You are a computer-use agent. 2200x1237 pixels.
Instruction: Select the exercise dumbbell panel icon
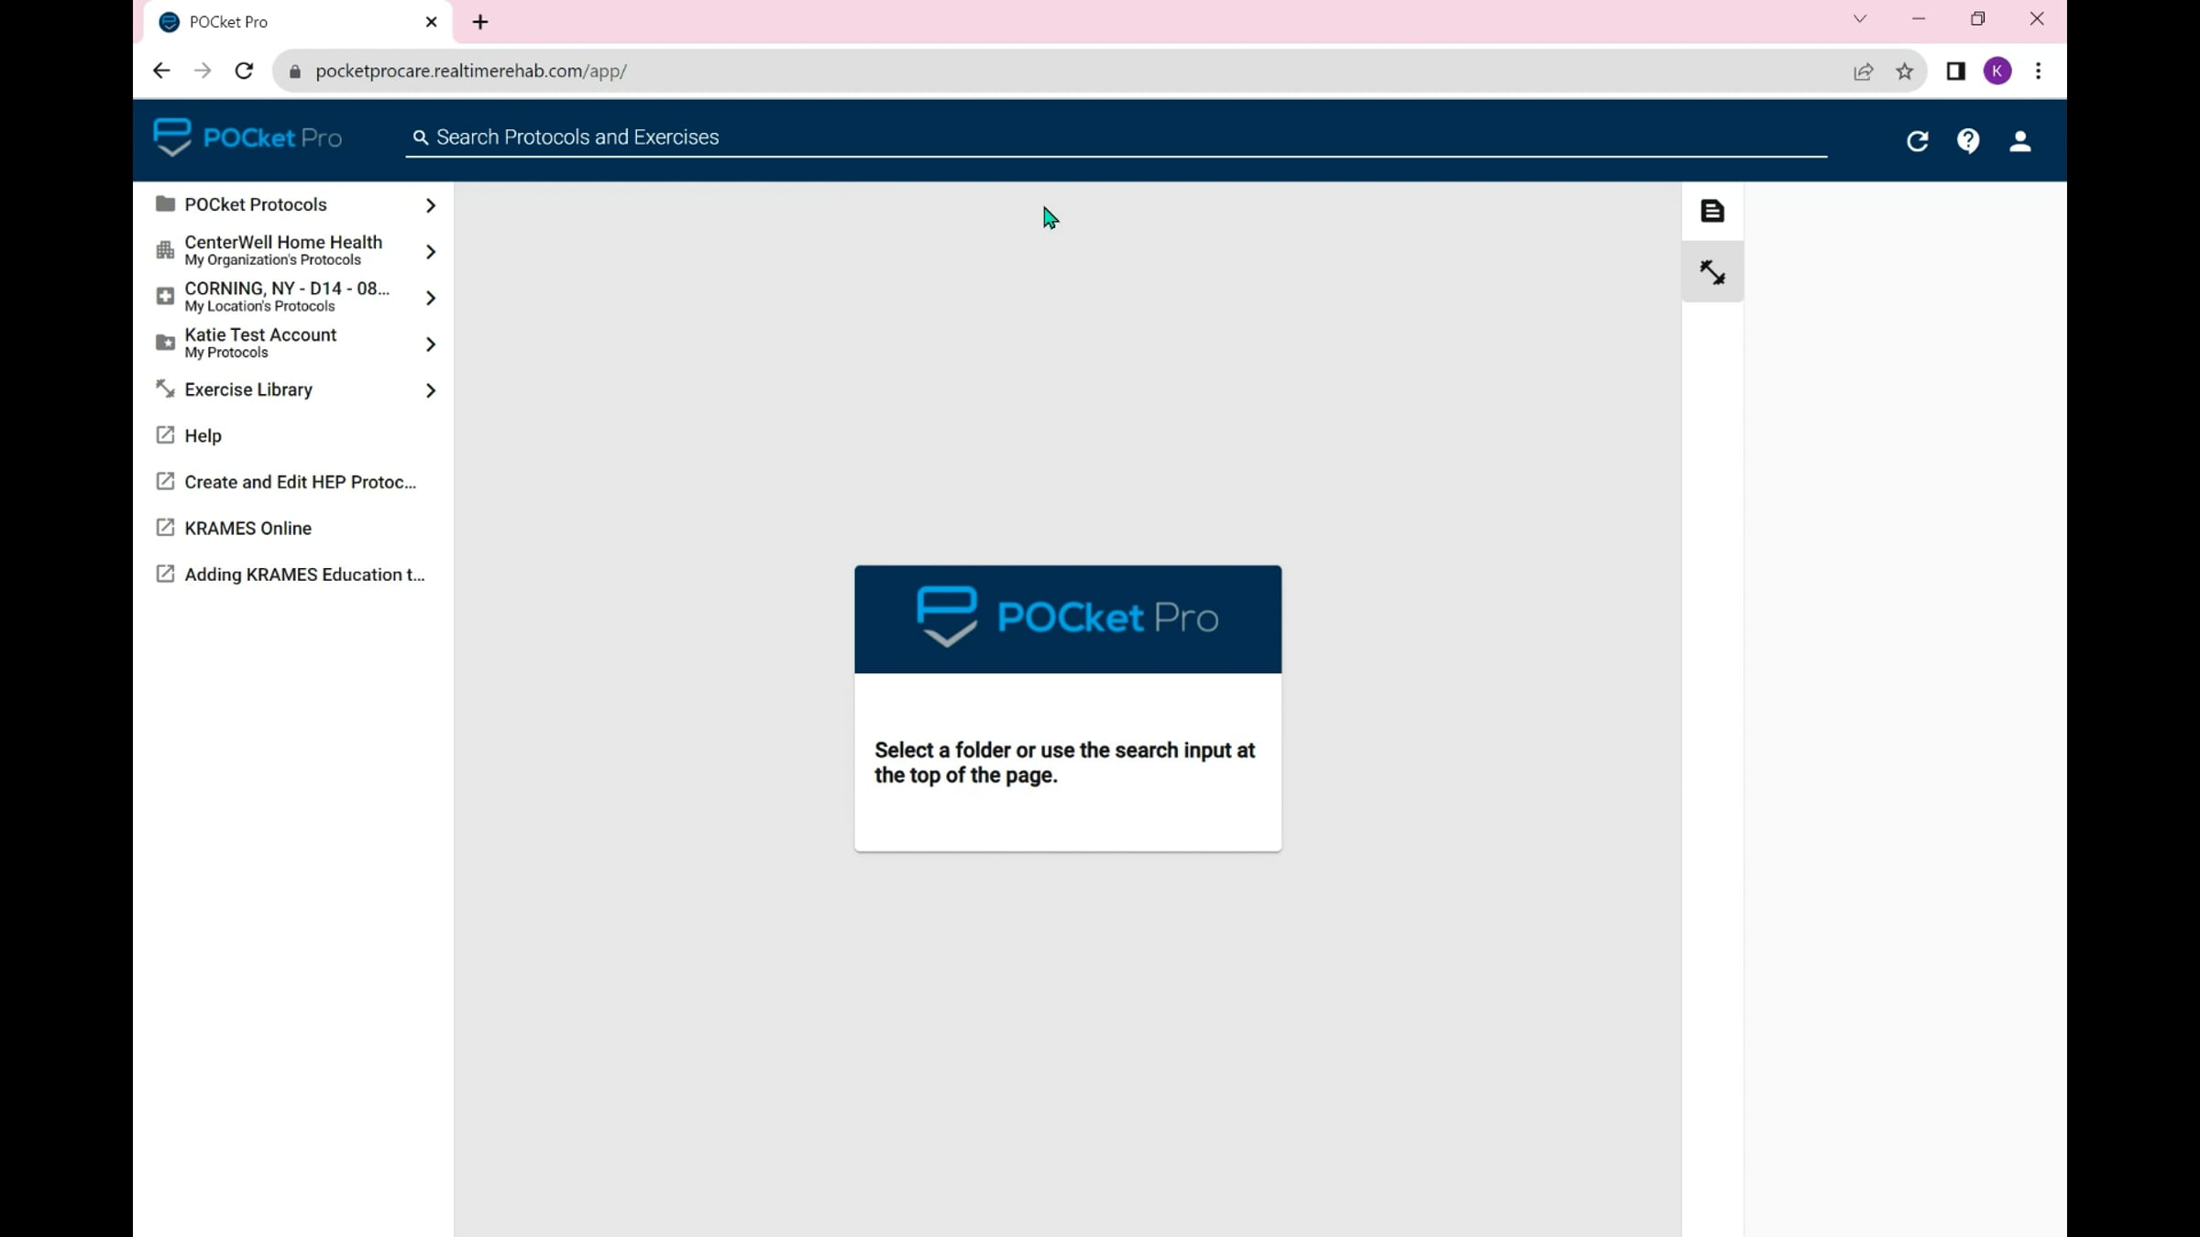tap(1712, 272)
